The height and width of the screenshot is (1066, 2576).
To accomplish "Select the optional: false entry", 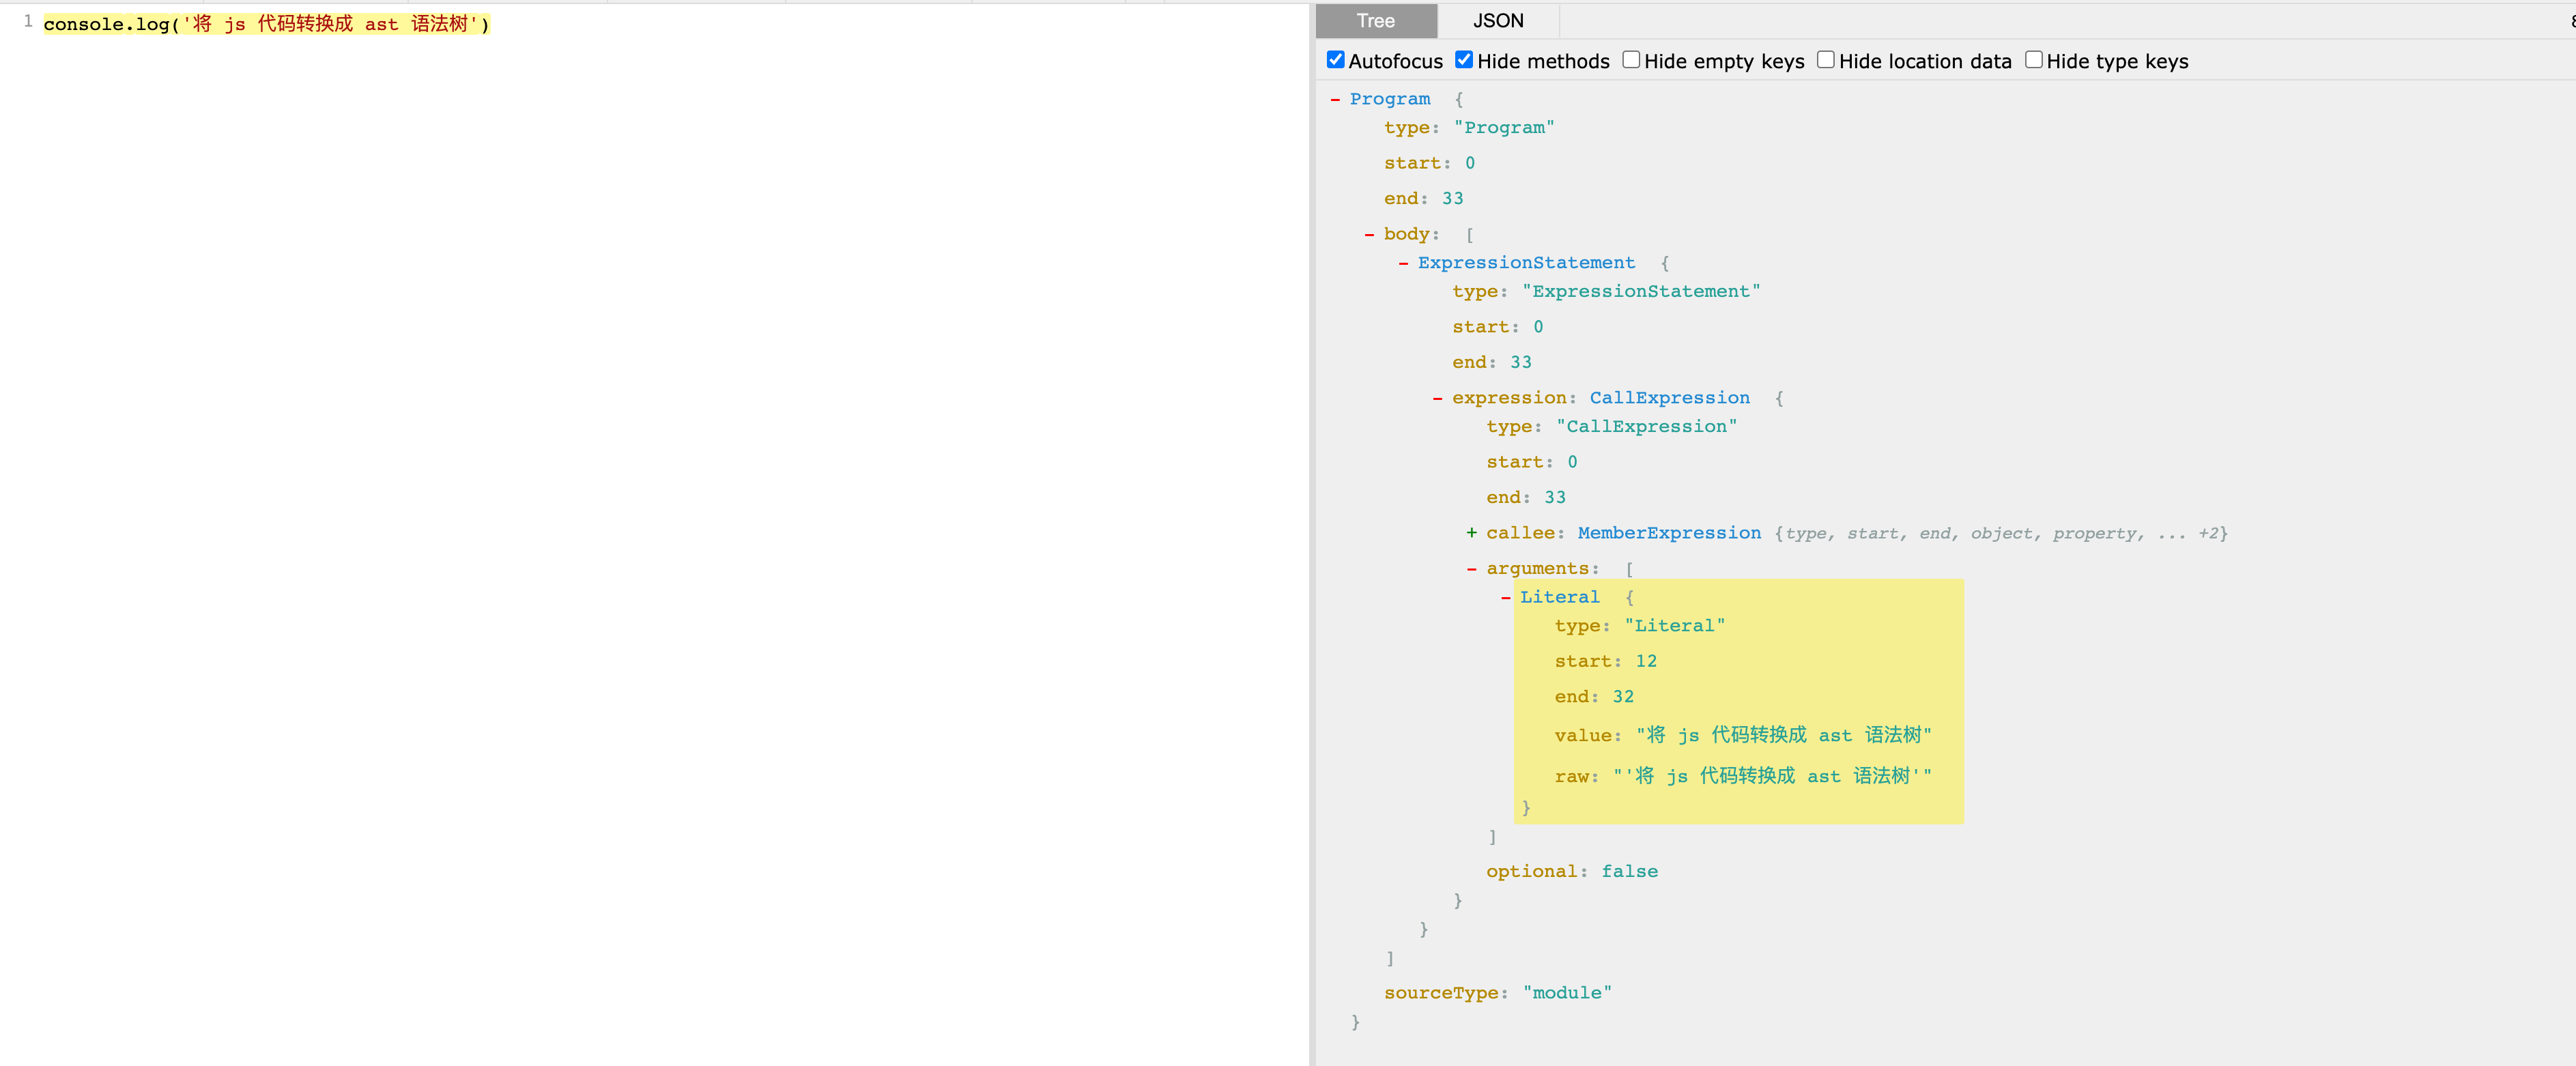I will (1571, 871).
